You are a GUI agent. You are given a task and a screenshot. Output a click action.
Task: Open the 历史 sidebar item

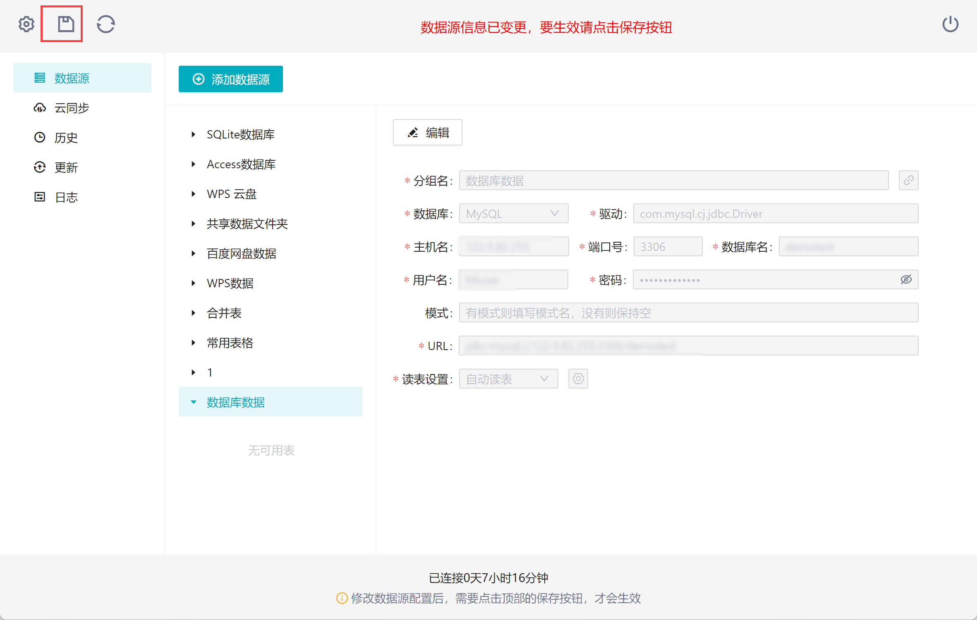click(82, 138)
